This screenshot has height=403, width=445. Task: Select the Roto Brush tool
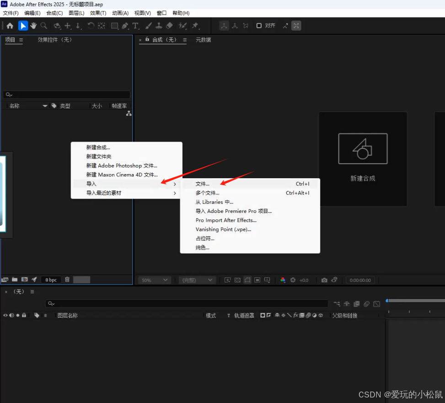[182, 26]
